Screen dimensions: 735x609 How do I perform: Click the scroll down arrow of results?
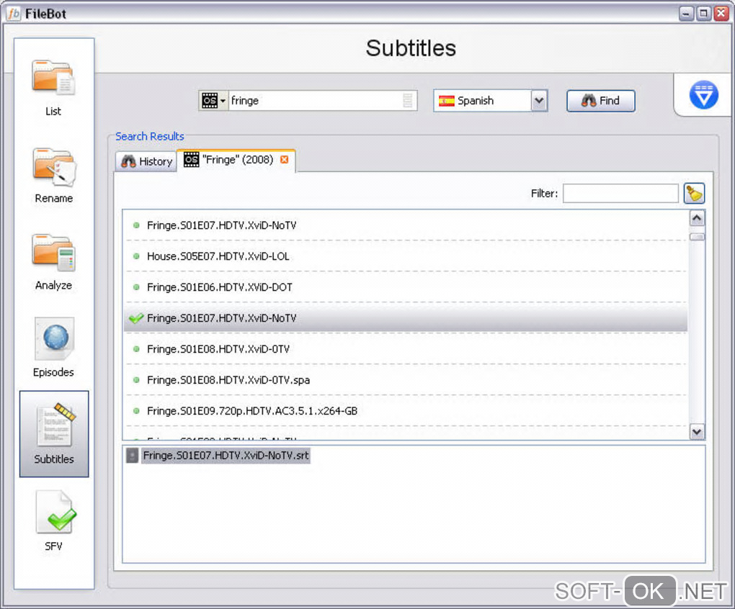pyautogui.click(x=697, y=432)
